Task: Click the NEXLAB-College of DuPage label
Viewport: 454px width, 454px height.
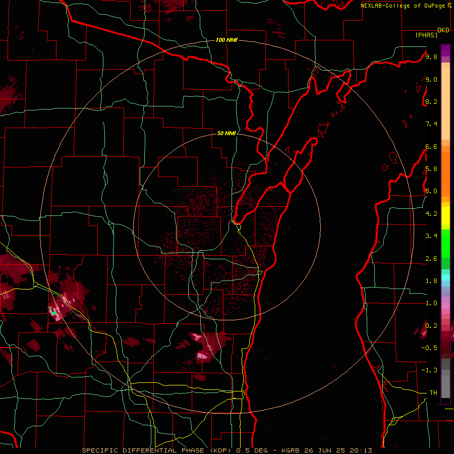Action: (x=404, y=6)
